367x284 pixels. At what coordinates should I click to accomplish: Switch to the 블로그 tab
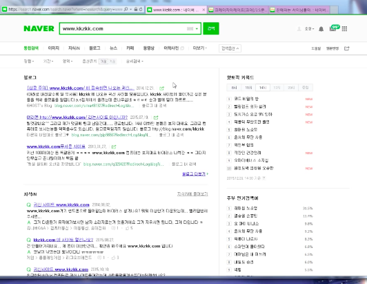tap(95, 48)
